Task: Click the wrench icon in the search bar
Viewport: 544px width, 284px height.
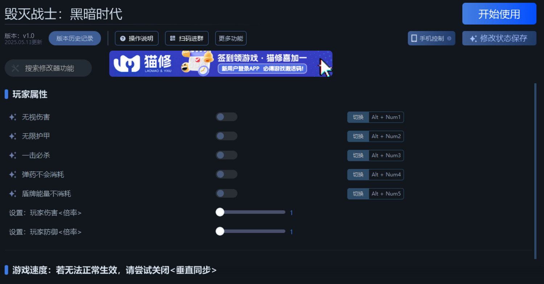Action: [15, 68]
